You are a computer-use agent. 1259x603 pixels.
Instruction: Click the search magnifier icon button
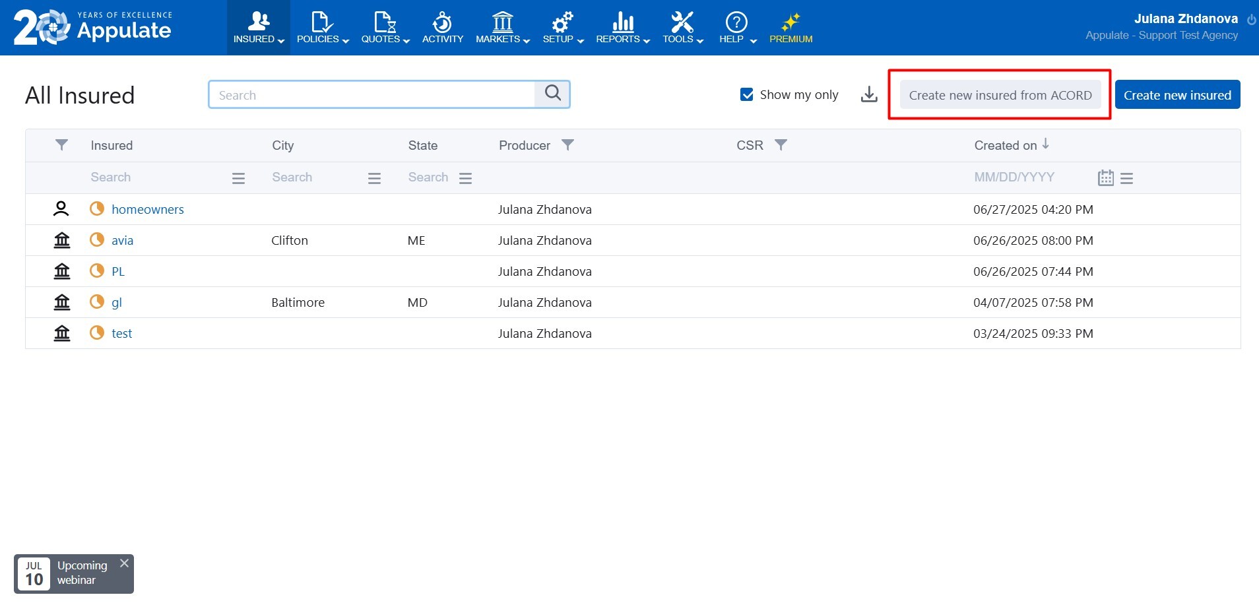[x=552, y=94]
